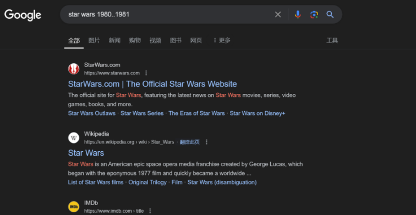Click the Wikipedia site name
This screenshot has height=215, width=416.
pyautogui.click(x=97, y=134)
